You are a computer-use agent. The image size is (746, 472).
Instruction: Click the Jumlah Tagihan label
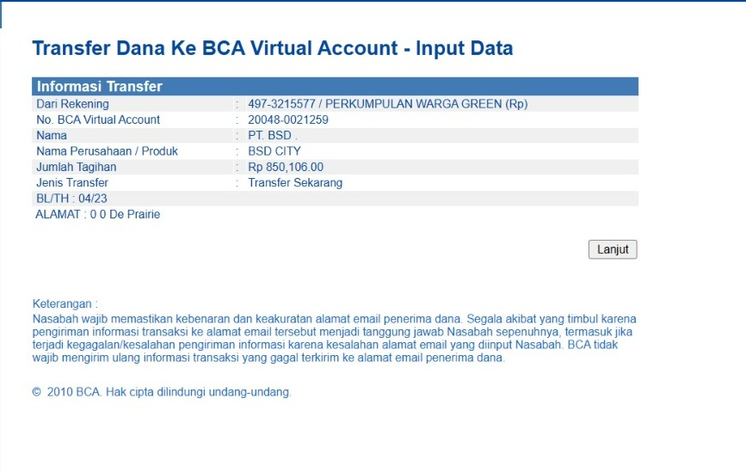tap(76, 167)
